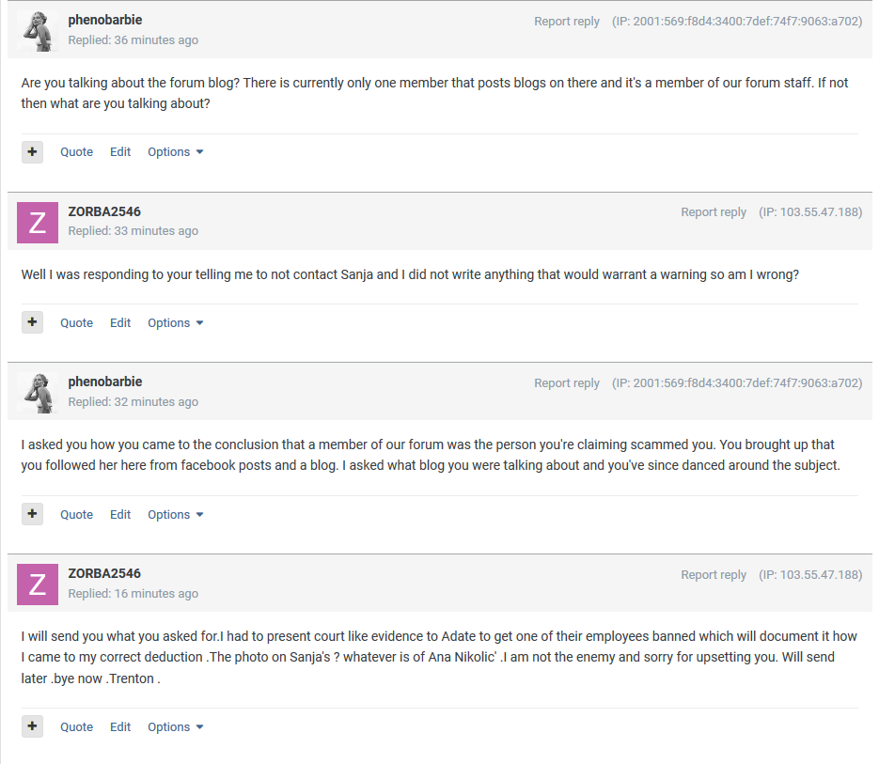The height and width of the screenshot is (764, 879).
Task: Click the plus icon under phenobarbie's first reply
Action: (x=33, y=152)
